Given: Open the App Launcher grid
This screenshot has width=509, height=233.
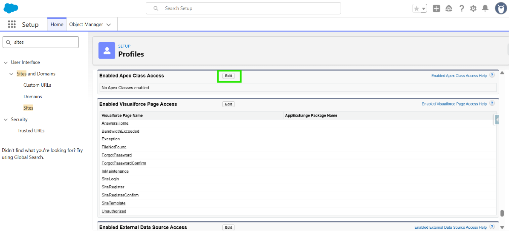Looking at the screenshot, I should [x=12, y=25].
